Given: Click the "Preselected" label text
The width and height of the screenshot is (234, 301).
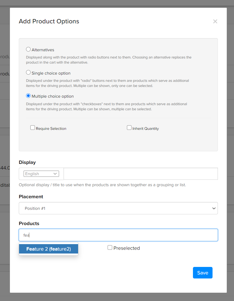Looking at the screenshot, I should pos(127,248).
